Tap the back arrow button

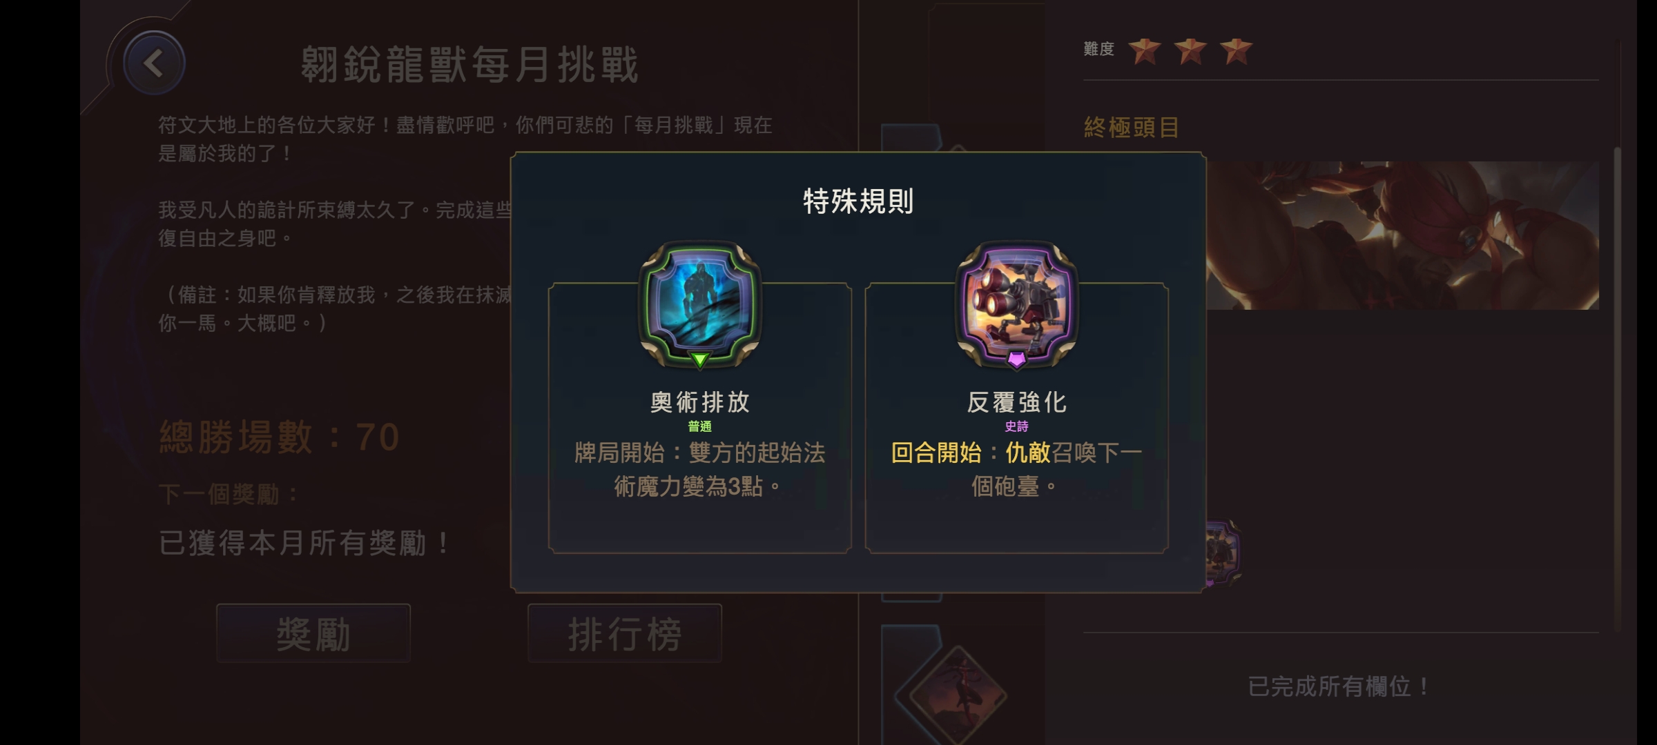pyautogui.click(x=153, y=63)
